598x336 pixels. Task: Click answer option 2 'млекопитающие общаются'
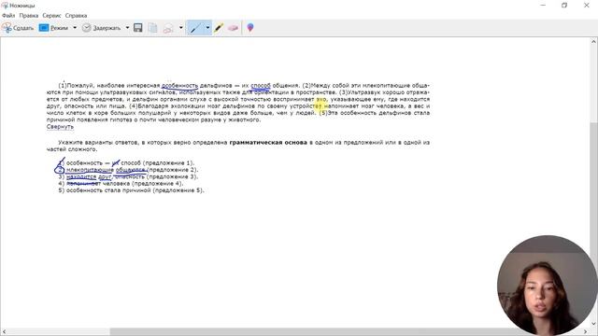point(129,170)
